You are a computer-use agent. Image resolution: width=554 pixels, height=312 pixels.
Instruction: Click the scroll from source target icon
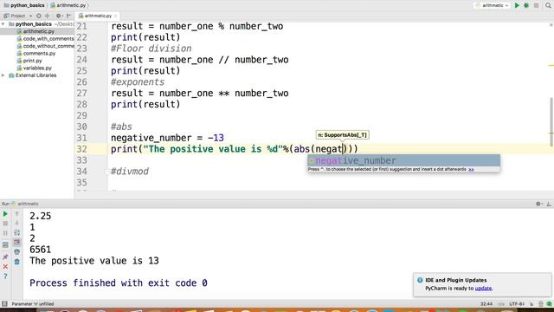click(x=38, y=16)
